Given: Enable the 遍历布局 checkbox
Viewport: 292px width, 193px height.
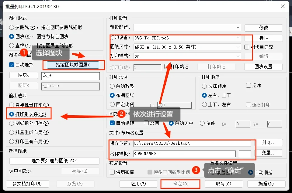Looking at the screenshot, I should [x=112, y=172].
